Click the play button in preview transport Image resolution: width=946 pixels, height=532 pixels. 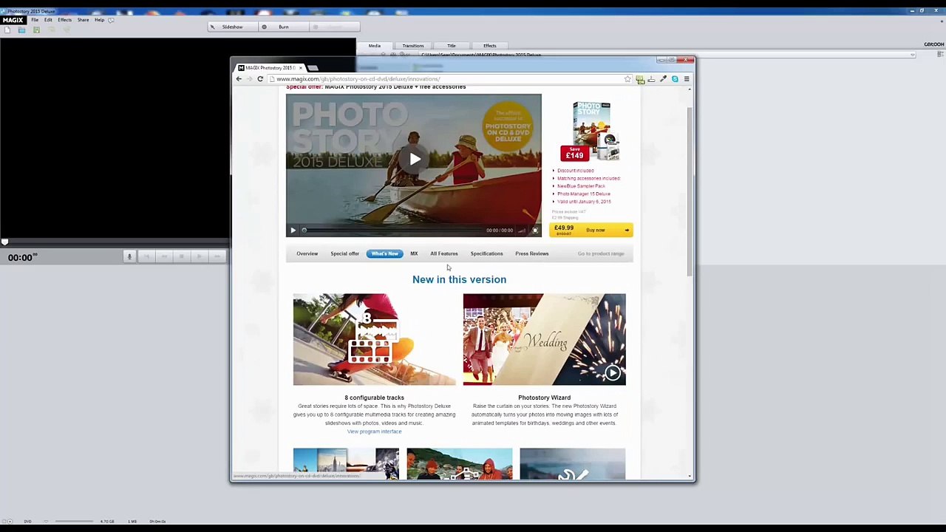pyautogui.click(x=200, y=256)
